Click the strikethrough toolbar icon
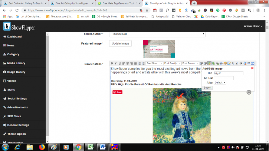The width and height of the screenshot is (269, 151). click(x=241, y=63)
